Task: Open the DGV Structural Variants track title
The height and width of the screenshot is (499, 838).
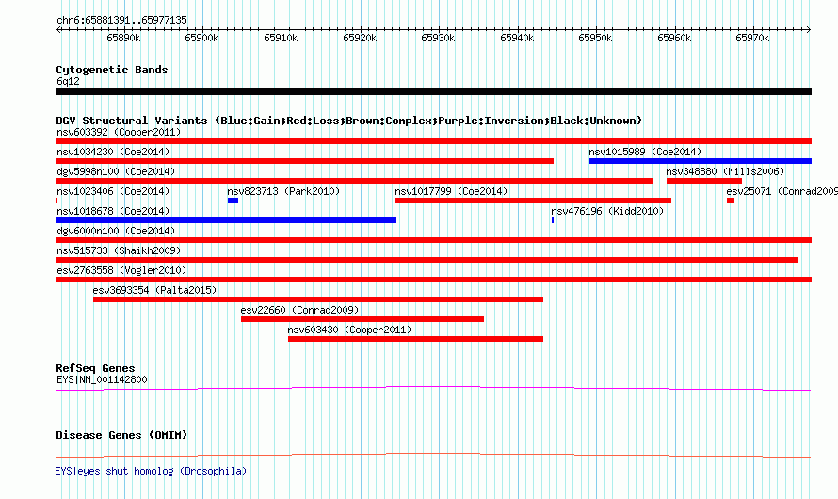Action: pos(349,121)
